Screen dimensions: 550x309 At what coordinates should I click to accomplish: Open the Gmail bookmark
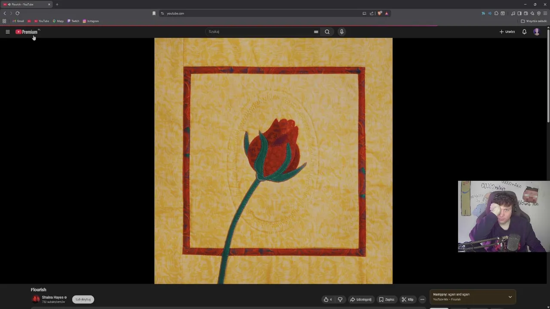point(18,21)
